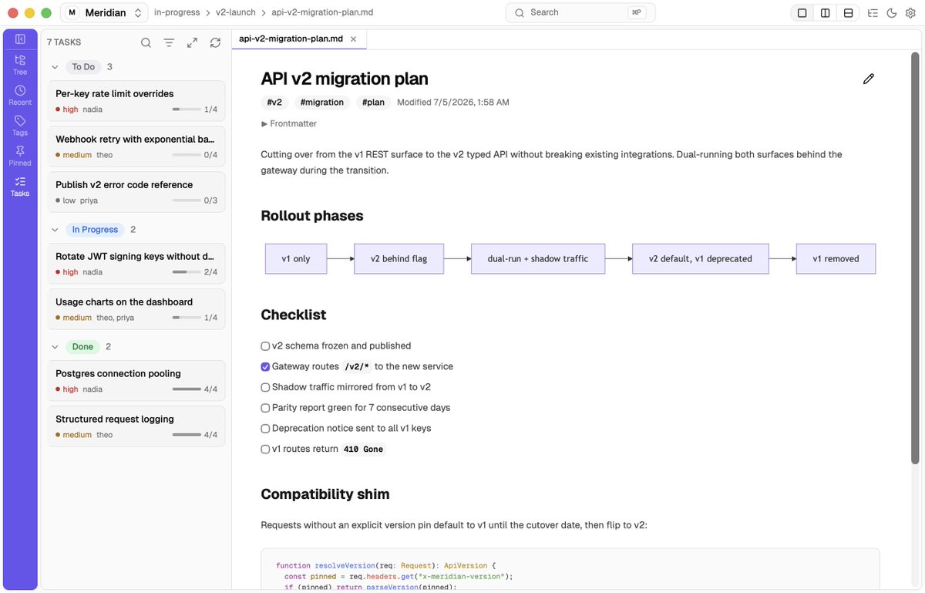Switch to side-by-side split layout

pos(826,13)
